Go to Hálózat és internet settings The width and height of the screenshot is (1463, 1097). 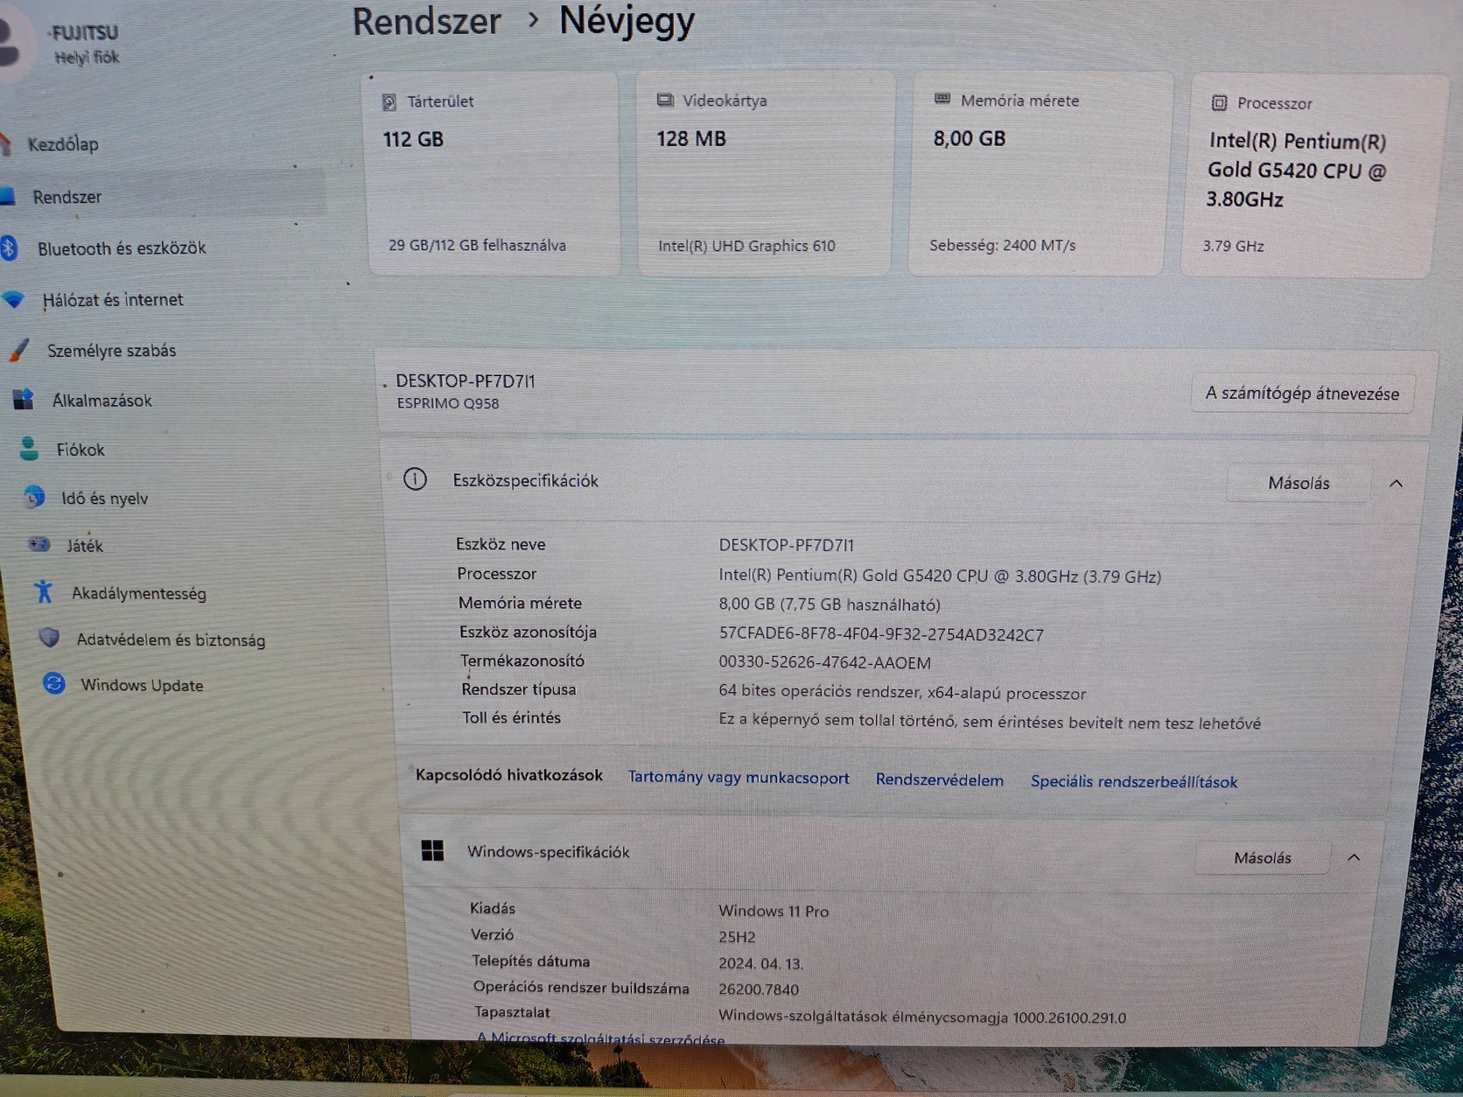[113, 299]
